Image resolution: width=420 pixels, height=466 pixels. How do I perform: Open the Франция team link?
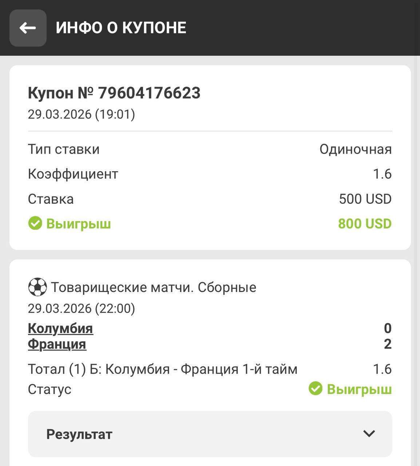[x=57, y=344]
